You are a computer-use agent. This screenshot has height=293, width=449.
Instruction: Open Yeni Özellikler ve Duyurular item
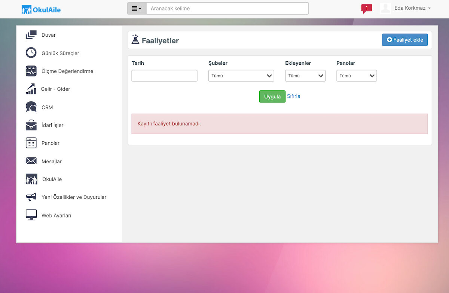click(74, 197)
